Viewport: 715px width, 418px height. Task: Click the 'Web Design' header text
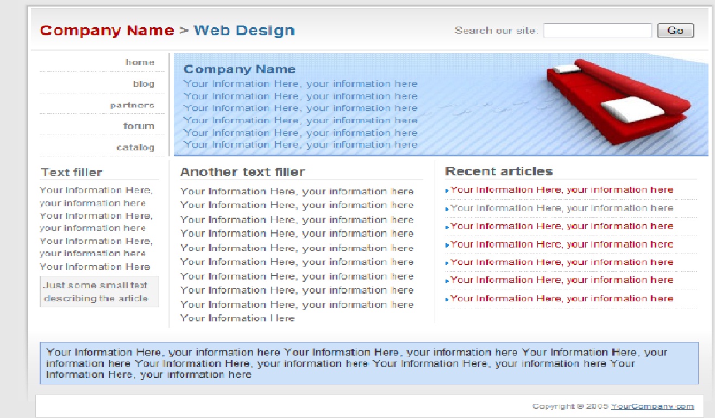point(244,30)
